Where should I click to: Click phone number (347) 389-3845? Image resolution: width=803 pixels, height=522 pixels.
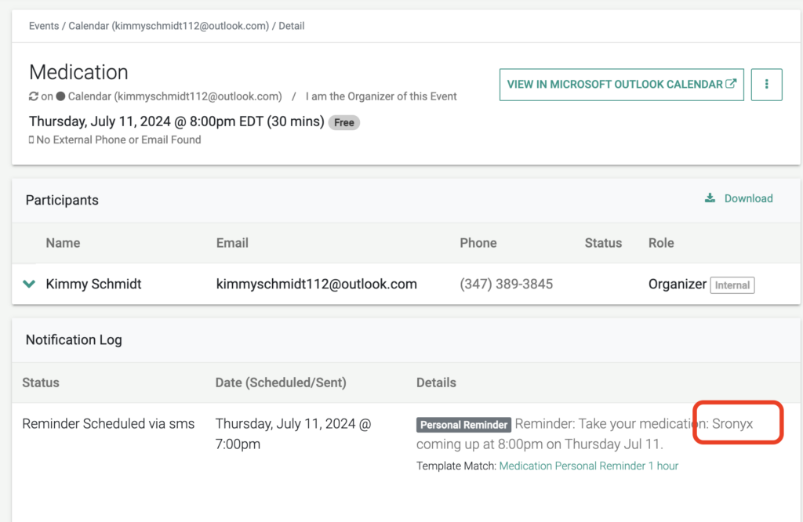(506, 284)
